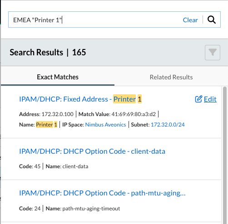Click the Address 172.32.0.100 value
This screenshot has width=228, height=224.
(x=57, y=114)
